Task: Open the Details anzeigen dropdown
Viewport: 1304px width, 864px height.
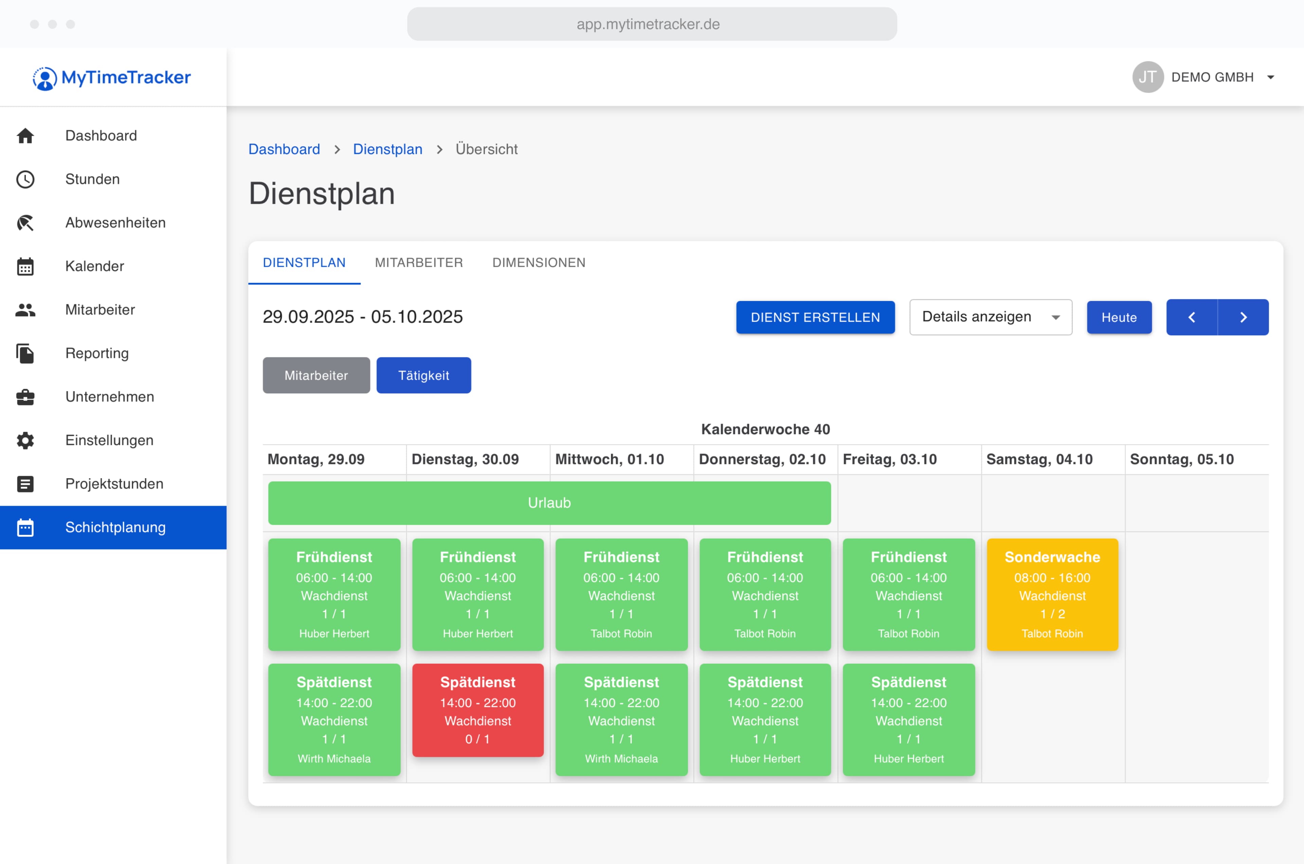Action: tap(990, 317)
